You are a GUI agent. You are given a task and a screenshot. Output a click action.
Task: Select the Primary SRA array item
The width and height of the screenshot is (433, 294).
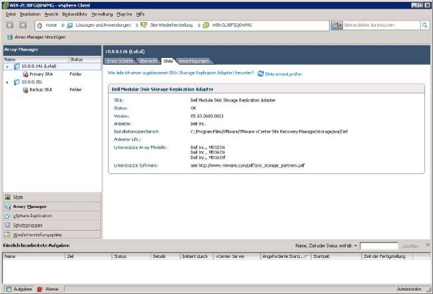point(40,74)
